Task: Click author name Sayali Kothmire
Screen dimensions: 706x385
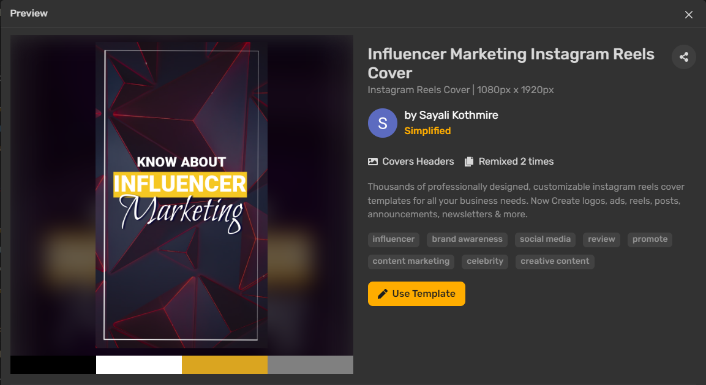Action: [459, 115]
